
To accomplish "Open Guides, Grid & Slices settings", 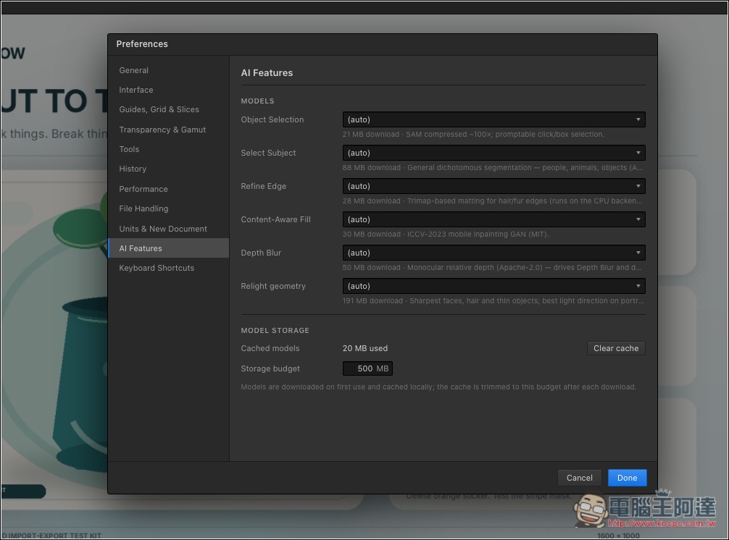I will pyautogui.click(x=168, y=109).
